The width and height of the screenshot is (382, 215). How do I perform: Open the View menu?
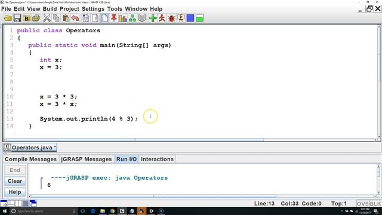[33, 9]
